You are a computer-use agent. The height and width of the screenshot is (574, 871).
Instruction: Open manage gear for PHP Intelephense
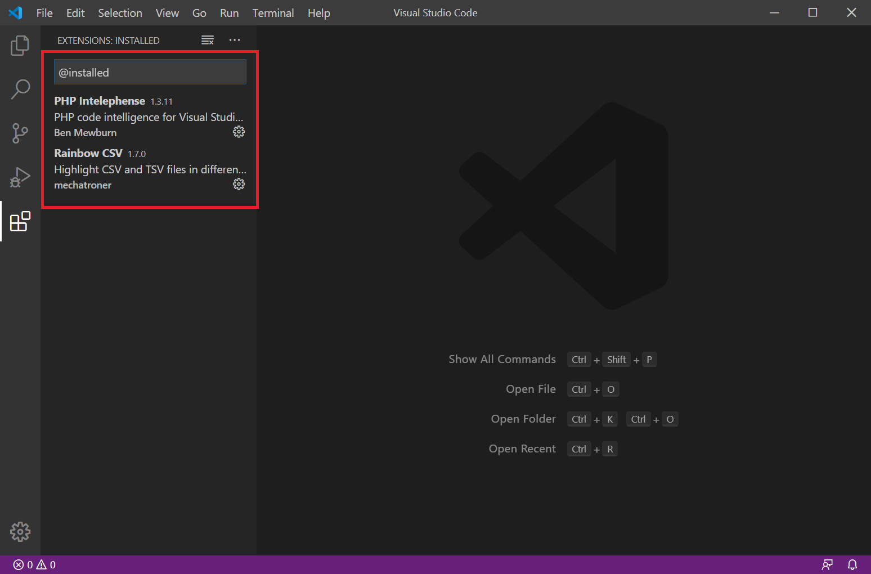click(x=239, y=132)
